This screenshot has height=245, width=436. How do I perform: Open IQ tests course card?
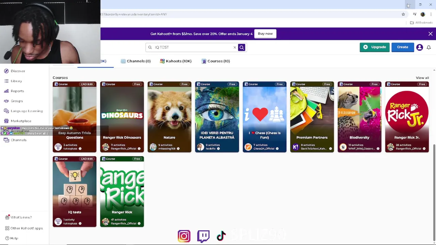pyautogui.click(x=75, y=192)
